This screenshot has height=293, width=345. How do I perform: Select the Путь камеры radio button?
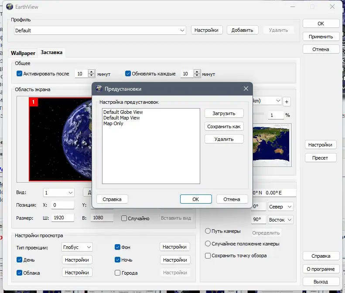[208, 231]
